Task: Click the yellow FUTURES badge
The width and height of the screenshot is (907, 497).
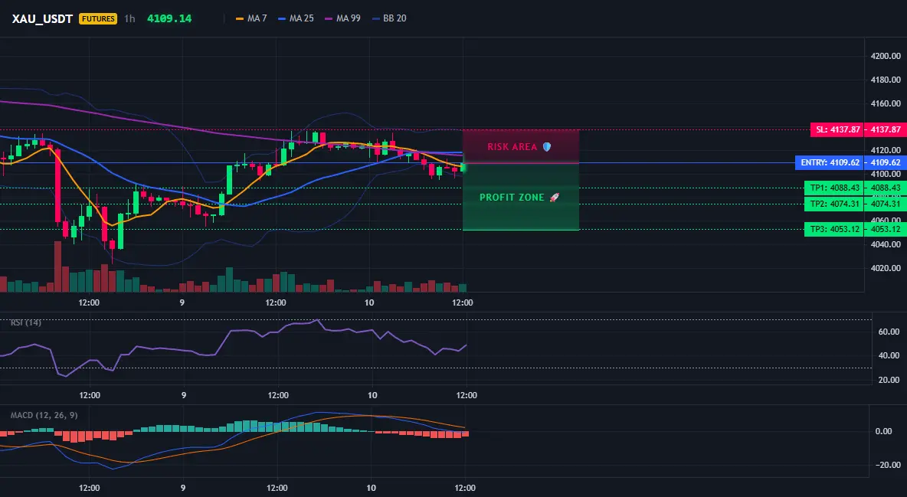Action: click(x=98, y=18)
